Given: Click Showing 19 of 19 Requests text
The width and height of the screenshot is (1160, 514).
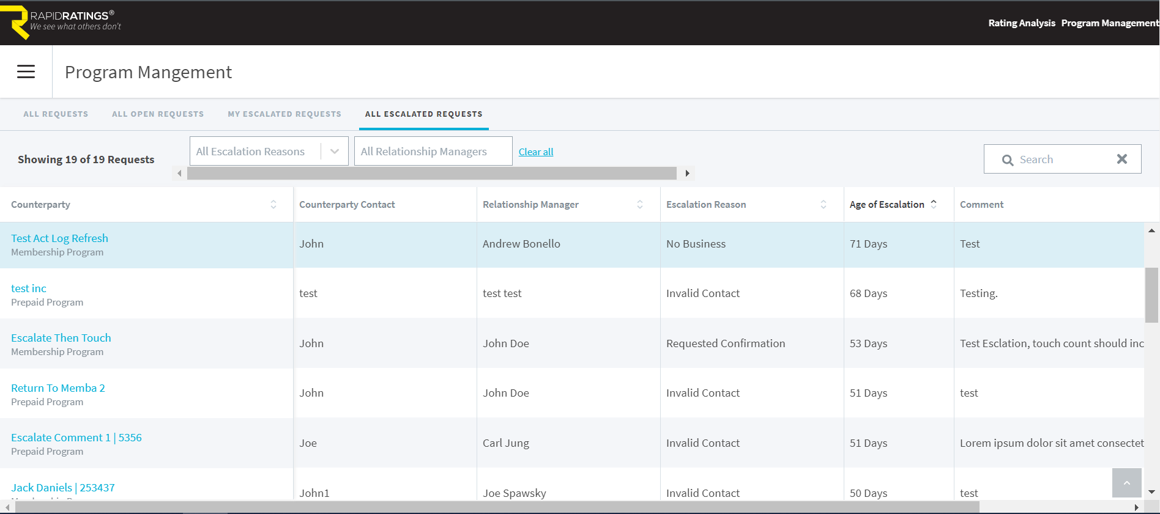Looking at the screenshot, I should (86, 160).
